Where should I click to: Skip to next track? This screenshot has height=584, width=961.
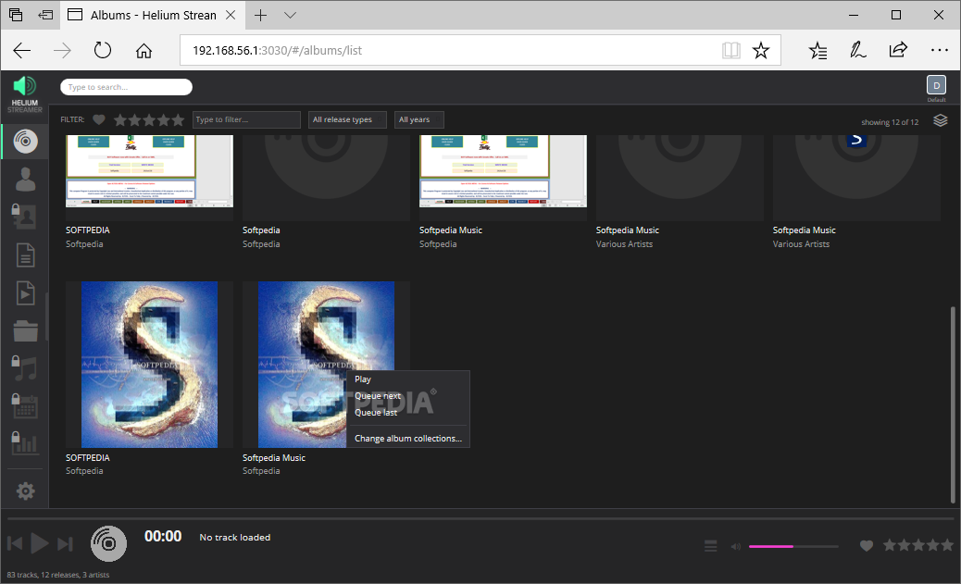point(65,543)
